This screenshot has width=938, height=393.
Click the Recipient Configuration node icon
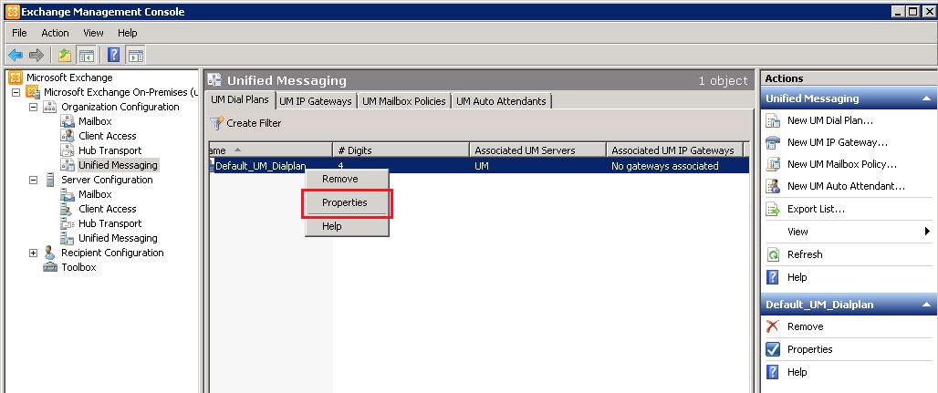(x=50, y=253)
